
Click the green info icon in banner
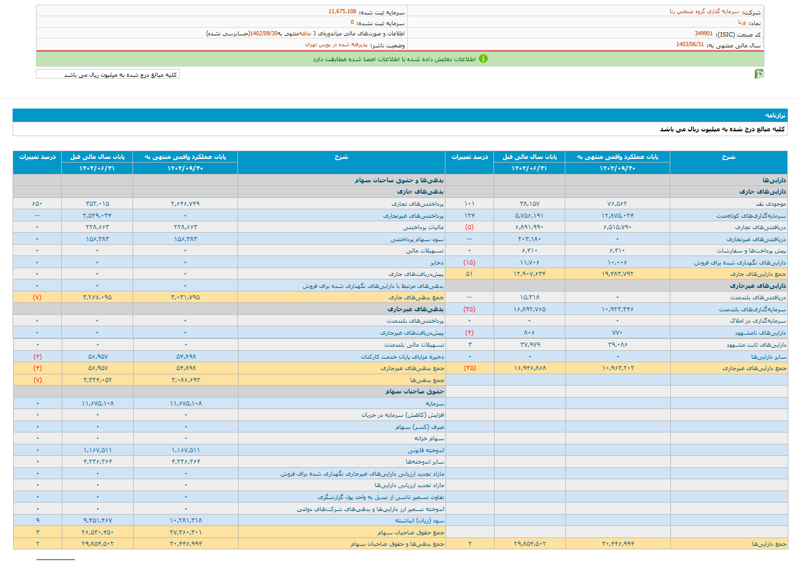coord(483,59)
